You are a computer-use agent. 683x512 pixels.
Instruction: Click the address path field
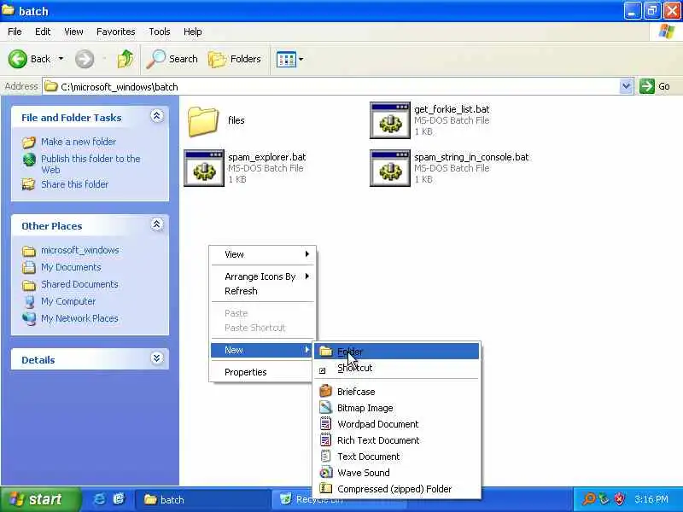pyautogui.click(x=332, y=87)
